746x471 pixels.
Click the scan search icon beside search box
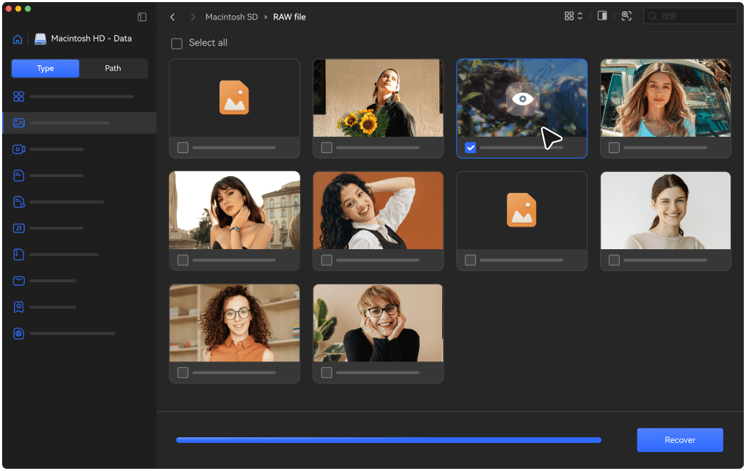pyautogui.click(x=627, y=16)
